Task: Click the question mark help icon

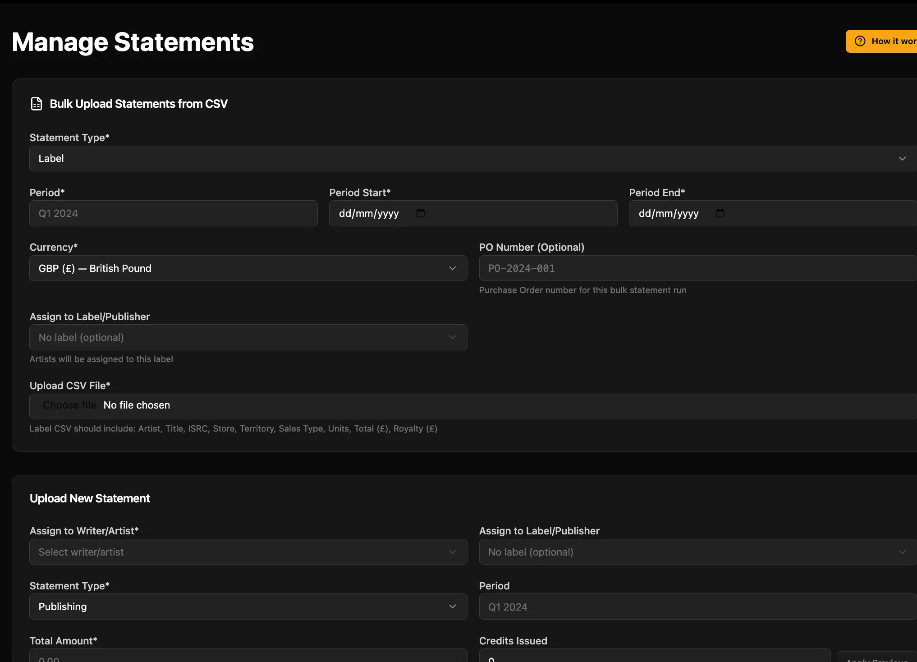Action: coord(860,41)
